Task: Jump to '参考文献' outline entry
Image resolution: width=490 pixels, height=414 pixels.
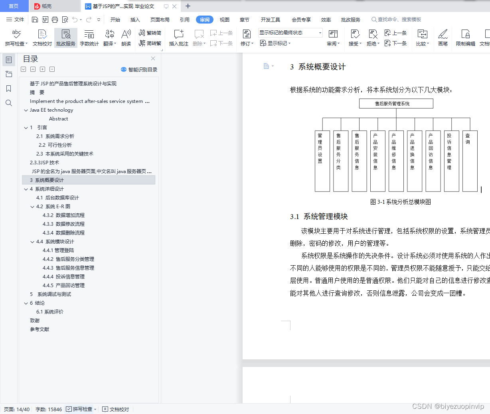Action: (40, 329)
